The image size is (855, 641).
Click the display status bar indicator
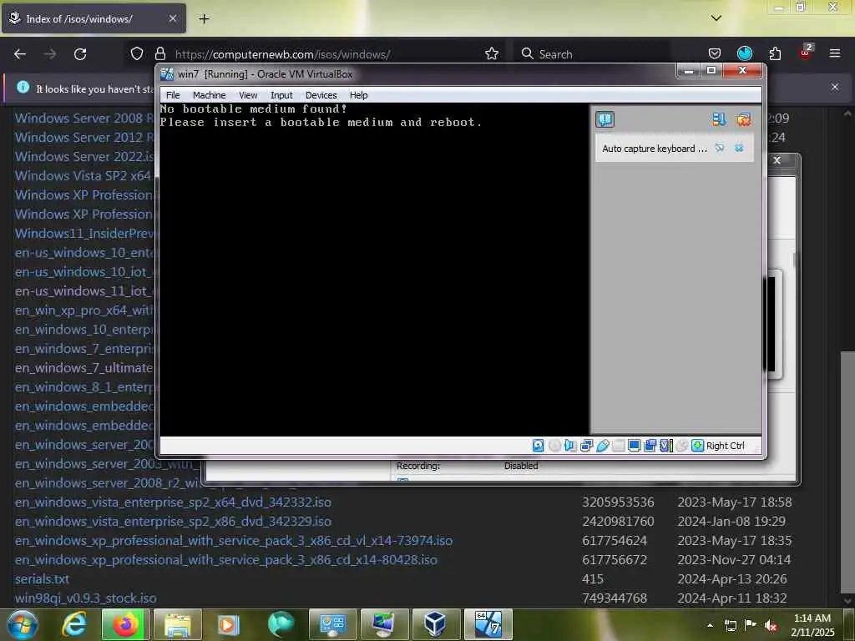tap(635, 446)
